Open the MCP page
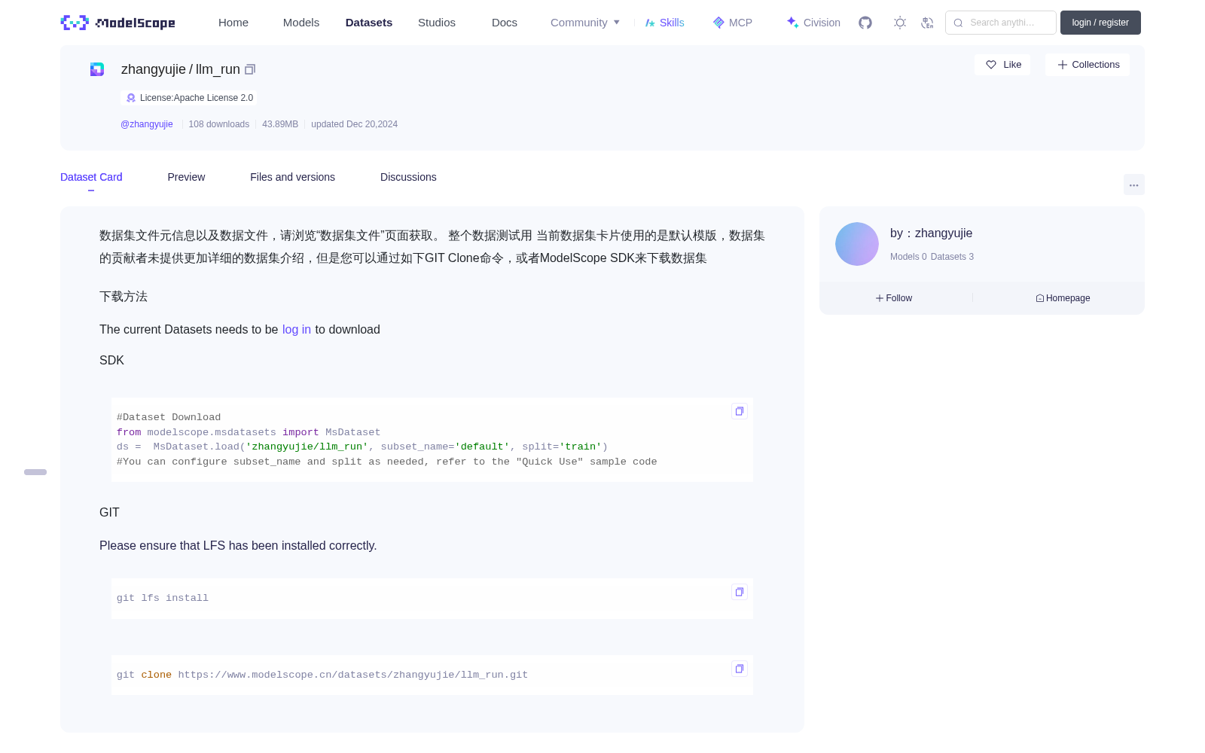 coord(733,23)
